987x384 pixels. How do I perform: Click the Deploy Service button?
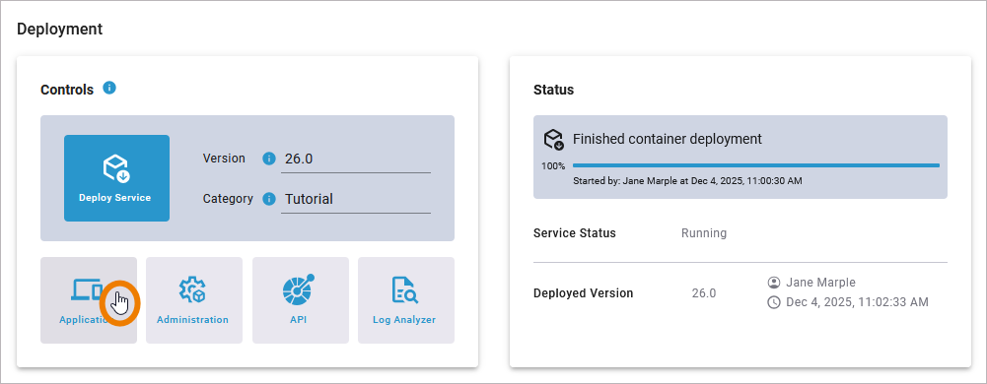tap(116, 178)
